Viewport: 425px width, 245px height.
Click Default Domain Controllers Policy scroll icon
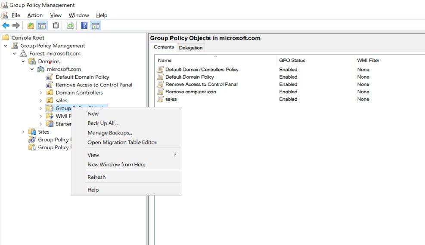coord(161,70)
